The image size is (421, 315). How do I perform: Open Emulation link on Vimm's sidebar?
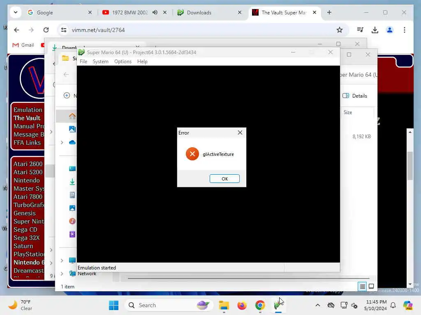[28, 110]
